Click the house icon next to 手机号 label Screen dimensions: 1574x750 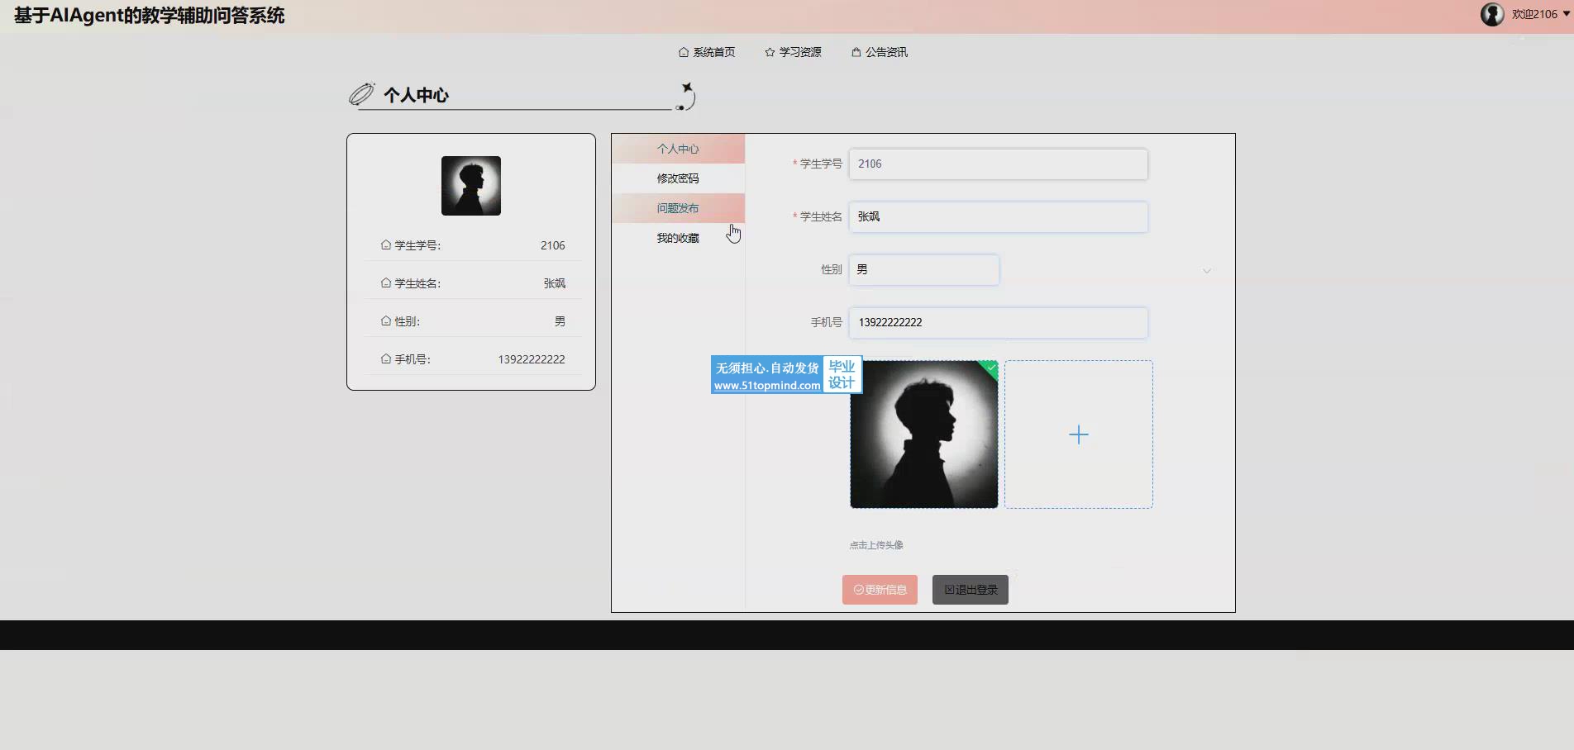[385, 359]
